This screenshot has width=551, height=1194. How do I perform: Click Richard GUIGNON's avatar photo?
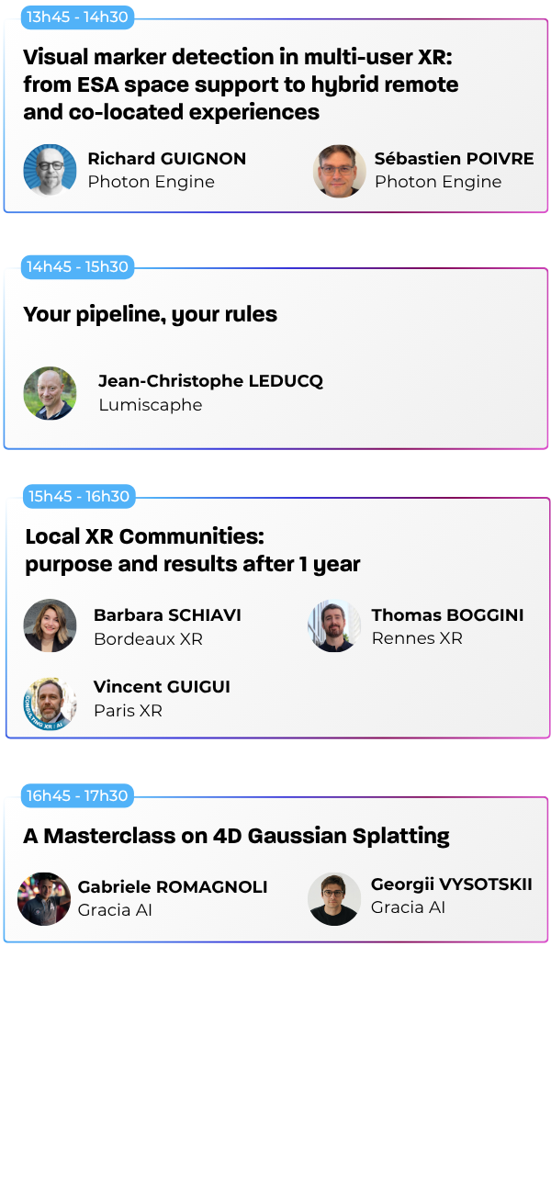click(x=50, y=170)
